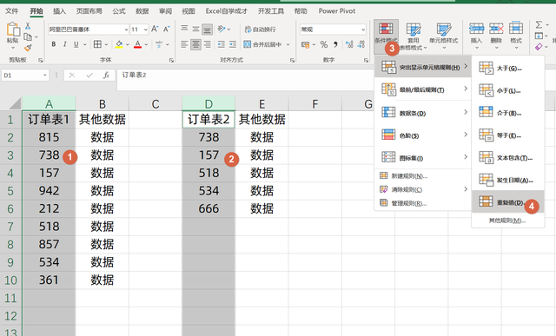This screenshot has height=336, width=556.
Task: Click align right icon
Action: [x=207, y=44]
